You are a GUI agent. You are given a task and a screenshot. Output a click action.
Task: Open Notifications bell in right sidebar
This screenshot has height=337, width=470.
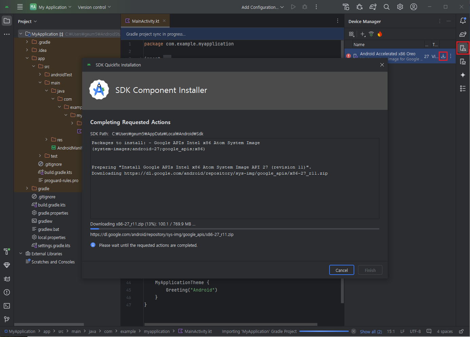pyautogui.click(x=463, y=21)
